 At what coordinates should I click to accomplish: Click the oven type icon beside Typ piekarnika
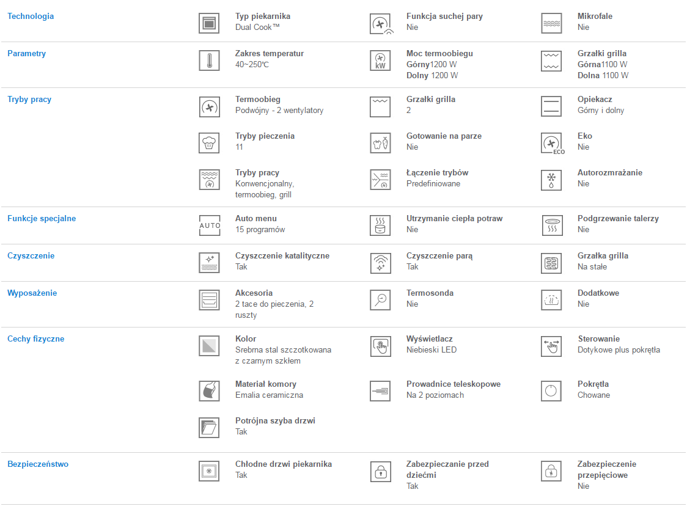209,23
